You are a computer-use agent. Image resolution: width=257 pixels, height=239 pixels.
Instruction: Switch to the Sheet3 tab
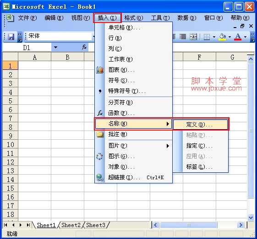(96, 225)
